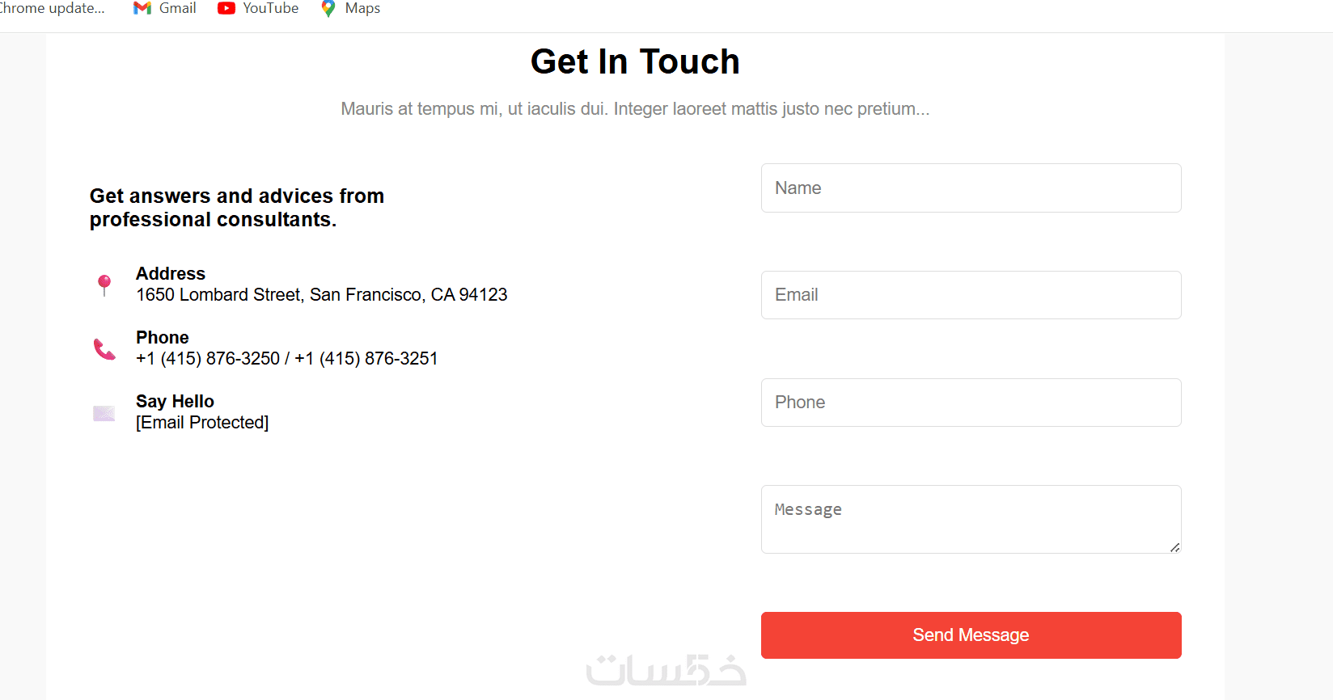The height and width of the screenshot is (700, 1333).
Task: Click the Get In Touch heading
Action: click(x=635, y=61)
